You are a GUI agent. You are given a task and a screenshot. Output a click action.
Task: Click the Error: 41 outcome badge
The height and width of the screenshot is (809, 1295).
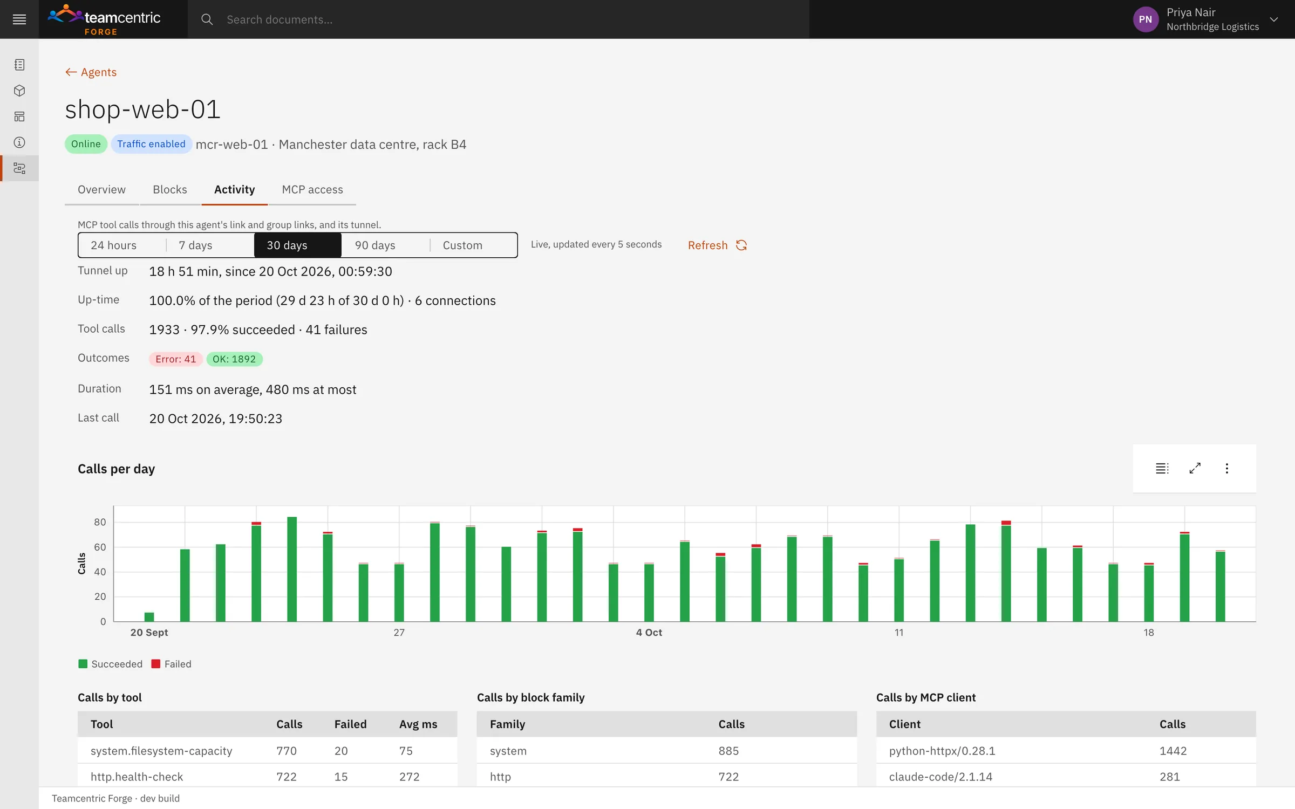pos(176,359)
